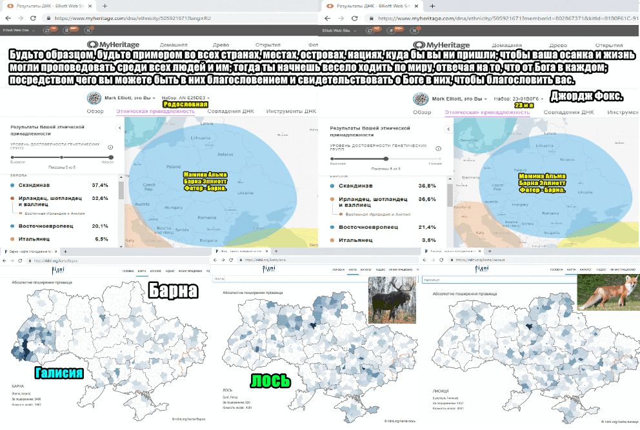Image resolution: width=640 pixels, height=430 pixels.
Task: Collapse the left window's ethnicity results panel
Action: (x=119, y=128)
